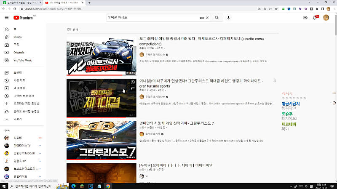Open three-dot menu for Gran Turismo Sports video
This screenshot has height=189, width=337.
pyautogui.click(x=275, y=80)
